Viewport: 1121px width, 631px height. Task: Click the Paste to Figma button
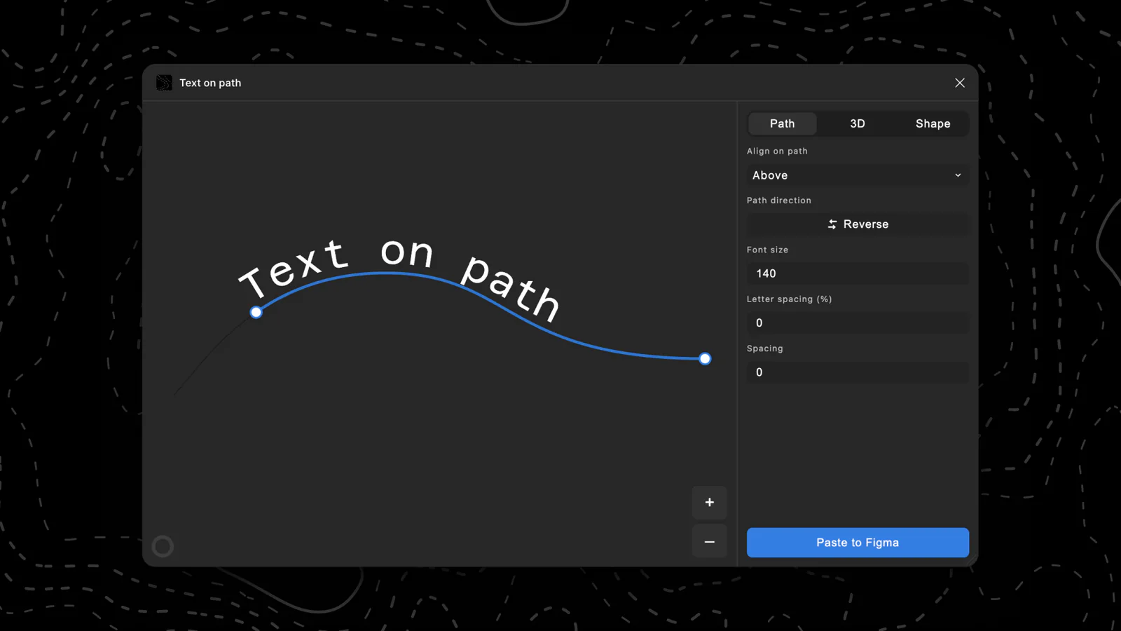point(858,543)
